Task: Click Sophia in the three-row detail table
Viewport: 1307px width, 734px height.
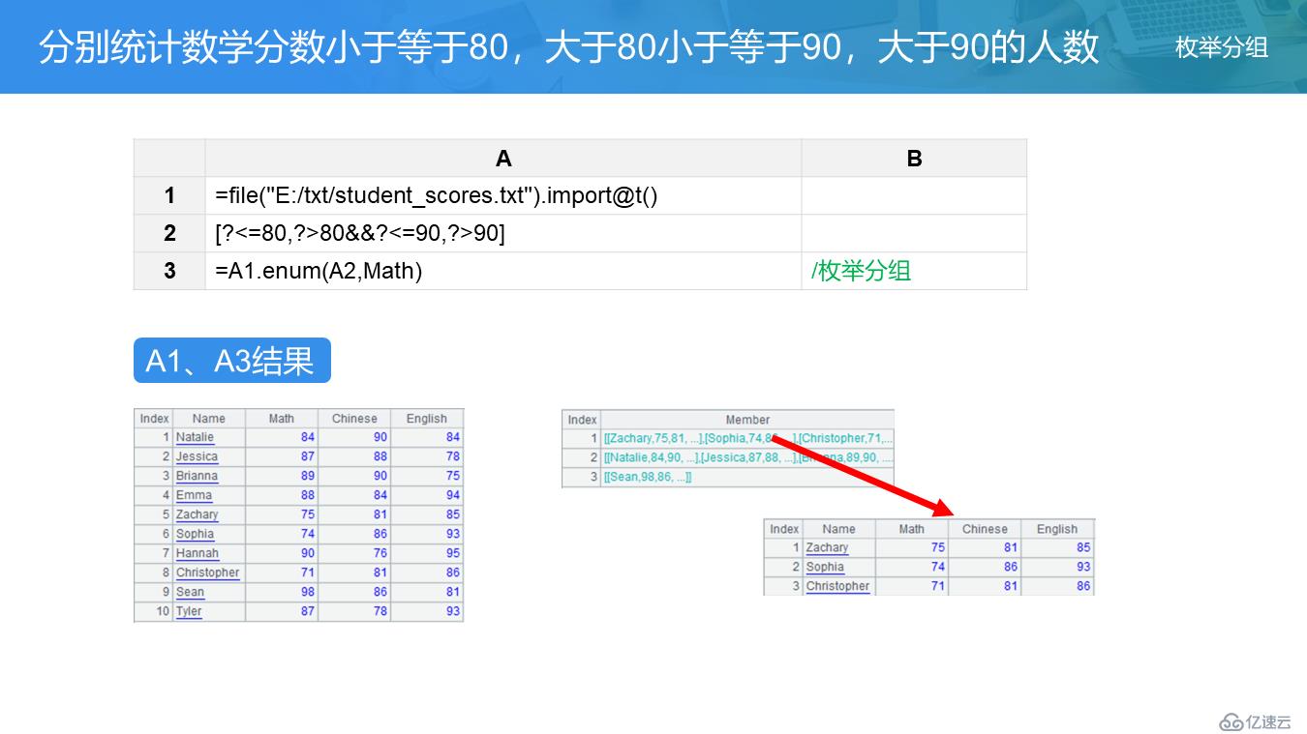Action: point(825,567)
